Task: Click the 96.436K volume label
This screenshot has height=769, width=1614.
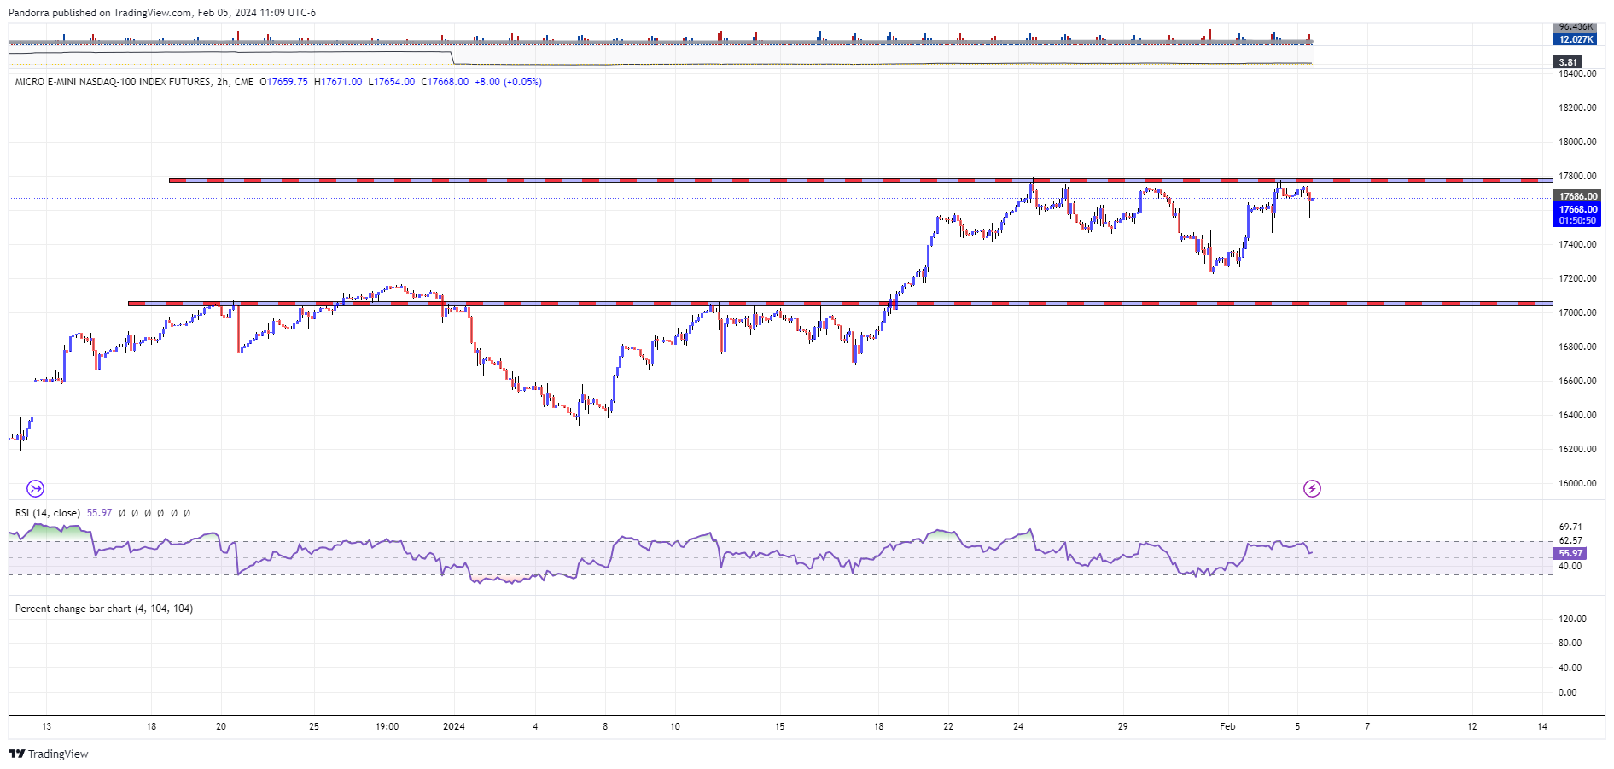Action: point(1576,27)
